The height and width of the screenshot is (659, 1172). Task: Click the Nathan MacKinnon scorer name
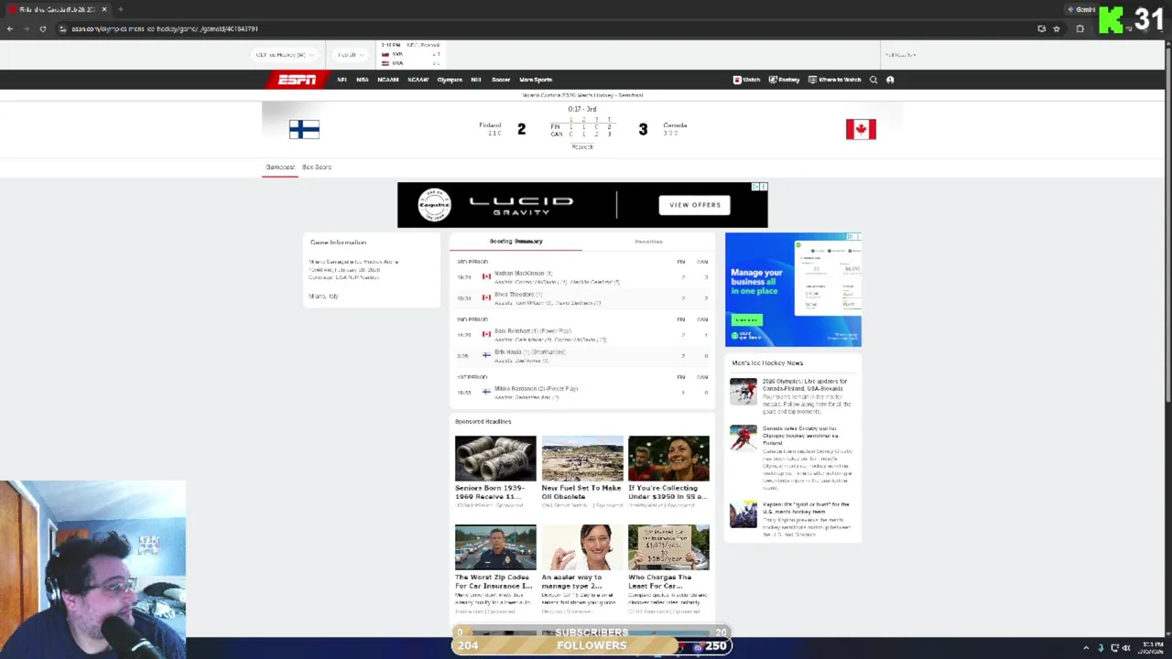pyautogui.click(x=519, y=273)
